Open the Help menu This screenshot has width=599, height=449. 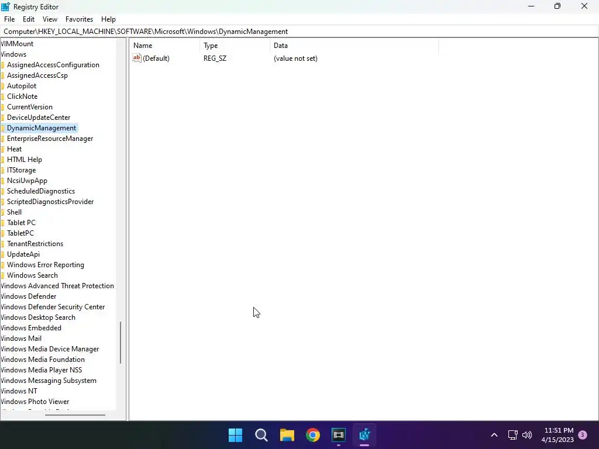pyautogui.click(x=108, y=19)
